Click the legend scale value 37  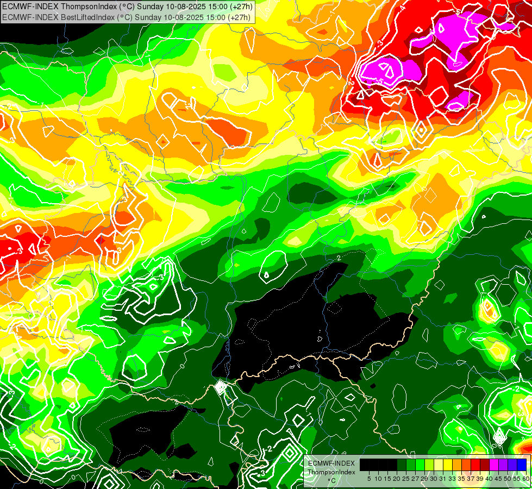(x=471, y=479)
